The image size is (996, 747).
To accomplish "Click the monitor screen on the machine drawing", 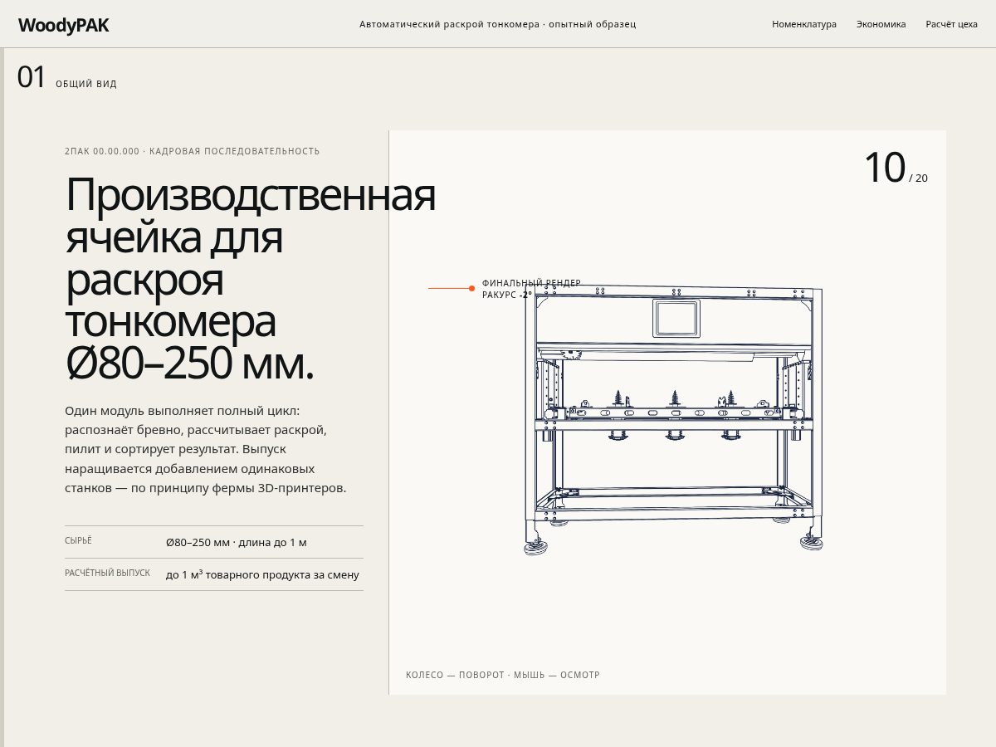I will (676, 318).
